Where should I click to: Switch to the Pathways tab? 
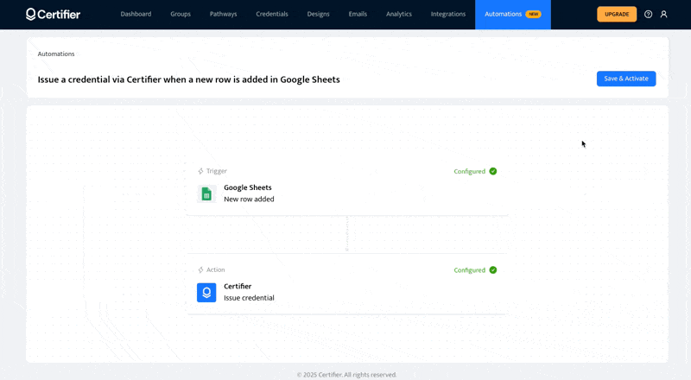point(224,14)
